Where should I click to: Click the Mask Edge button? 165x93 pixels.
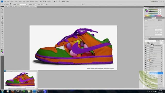click(158, 30)
